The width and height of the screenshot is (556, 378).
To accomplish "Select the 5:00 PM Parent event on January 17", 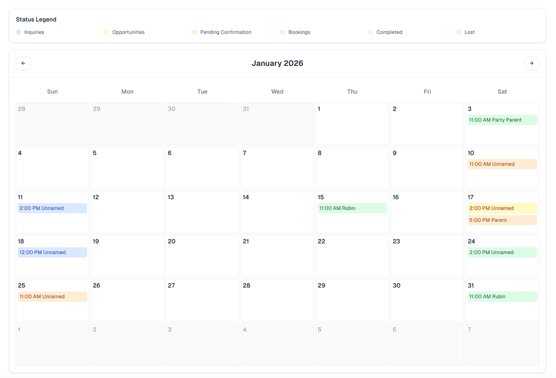I will pos(502,220).
